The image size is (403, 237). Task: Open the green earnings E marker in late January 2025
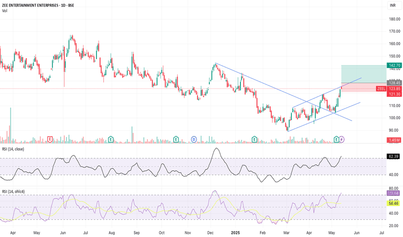(x=254, y=139)
